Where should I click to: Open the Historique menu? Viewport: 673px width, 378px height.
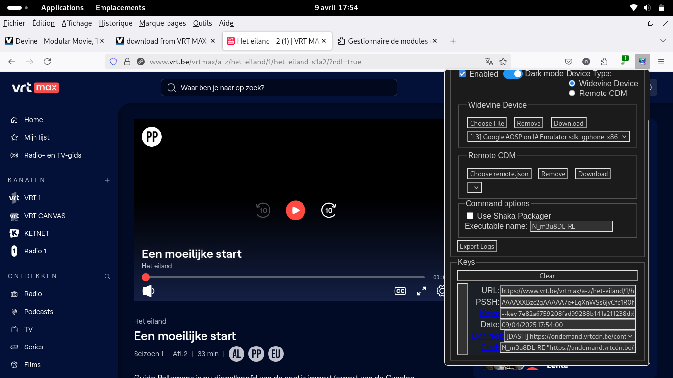[x=115, y=23]
